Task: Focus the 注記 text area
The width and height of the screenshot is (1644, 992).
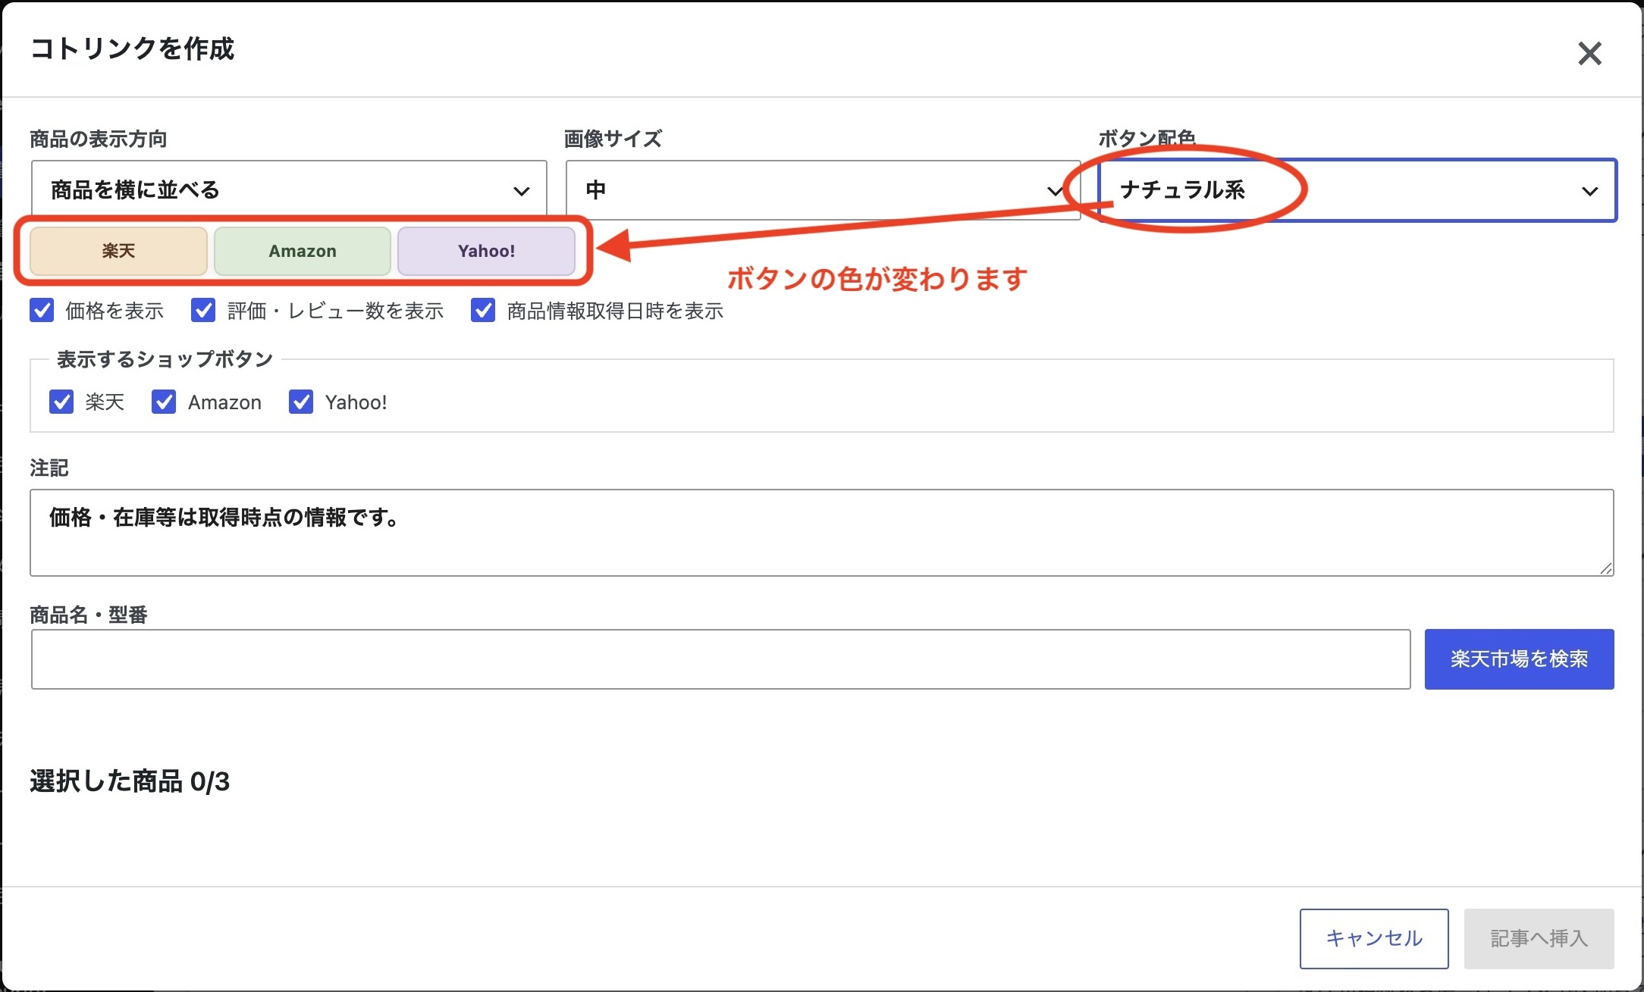Action: pos(822,533)
